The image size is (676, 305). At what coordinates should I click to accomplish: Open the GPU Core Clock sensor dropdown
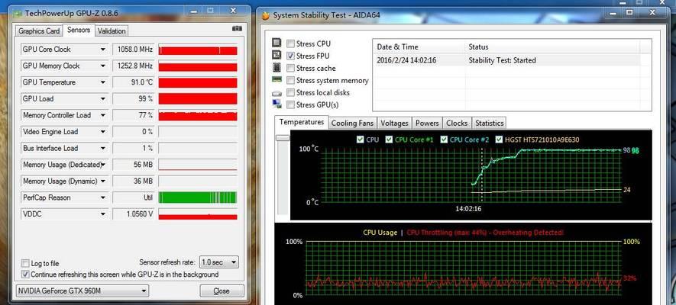(x=102, y=50)
